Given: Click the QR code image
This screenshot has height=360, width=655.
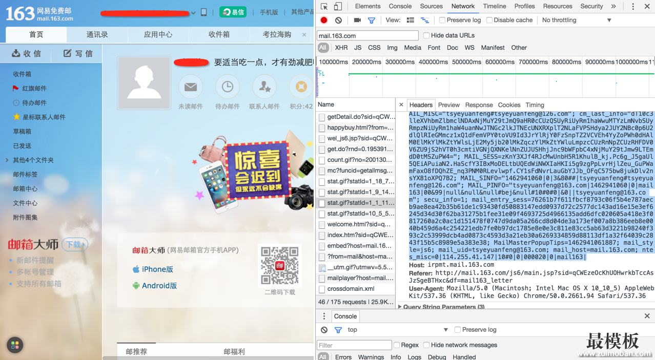Looking at the screenshot, I should pos(280,266).
